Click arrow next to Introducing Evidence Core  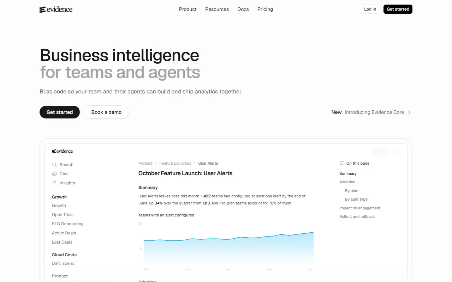(410, 112)
